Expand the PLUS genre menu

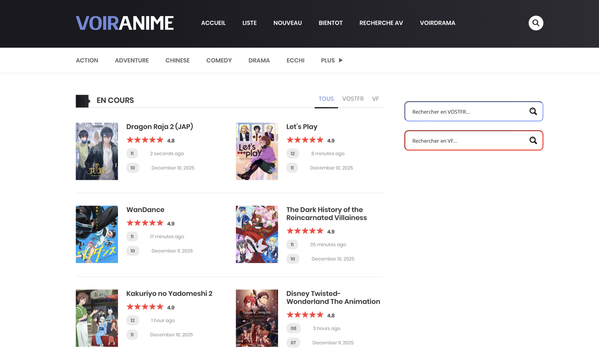(331, 60)
